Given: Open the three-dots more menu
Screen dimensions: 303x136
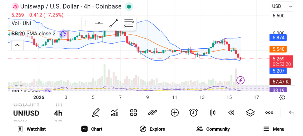Looking at the screenshot, I should 269,113.
